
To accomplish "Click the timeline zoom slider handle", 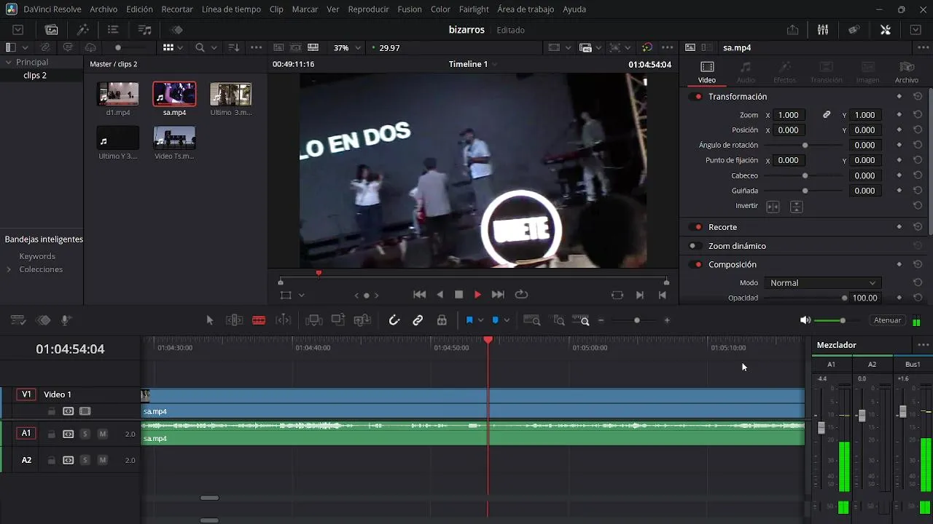I will click(636, 320).
